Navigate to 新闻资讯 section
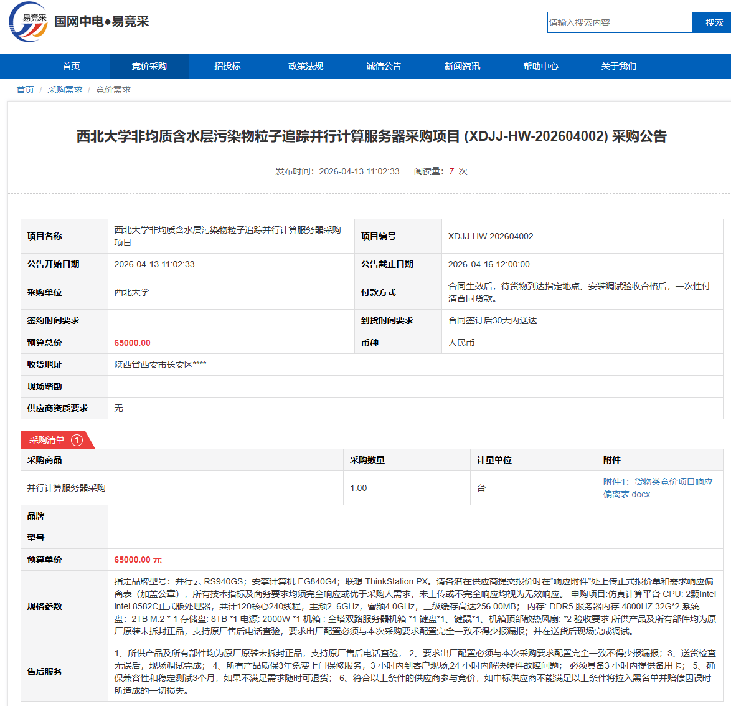The height and width of the screenshot is (706, 731). [x=462, y=66]
